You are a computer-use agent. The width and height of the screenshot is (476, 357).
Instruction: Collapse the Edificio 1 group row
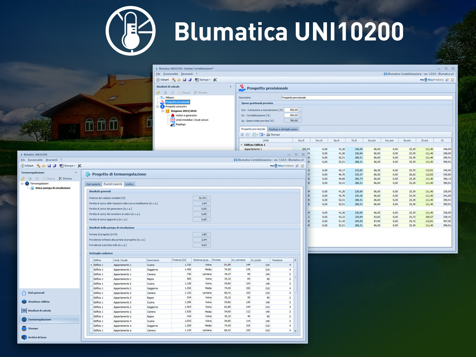242,145
